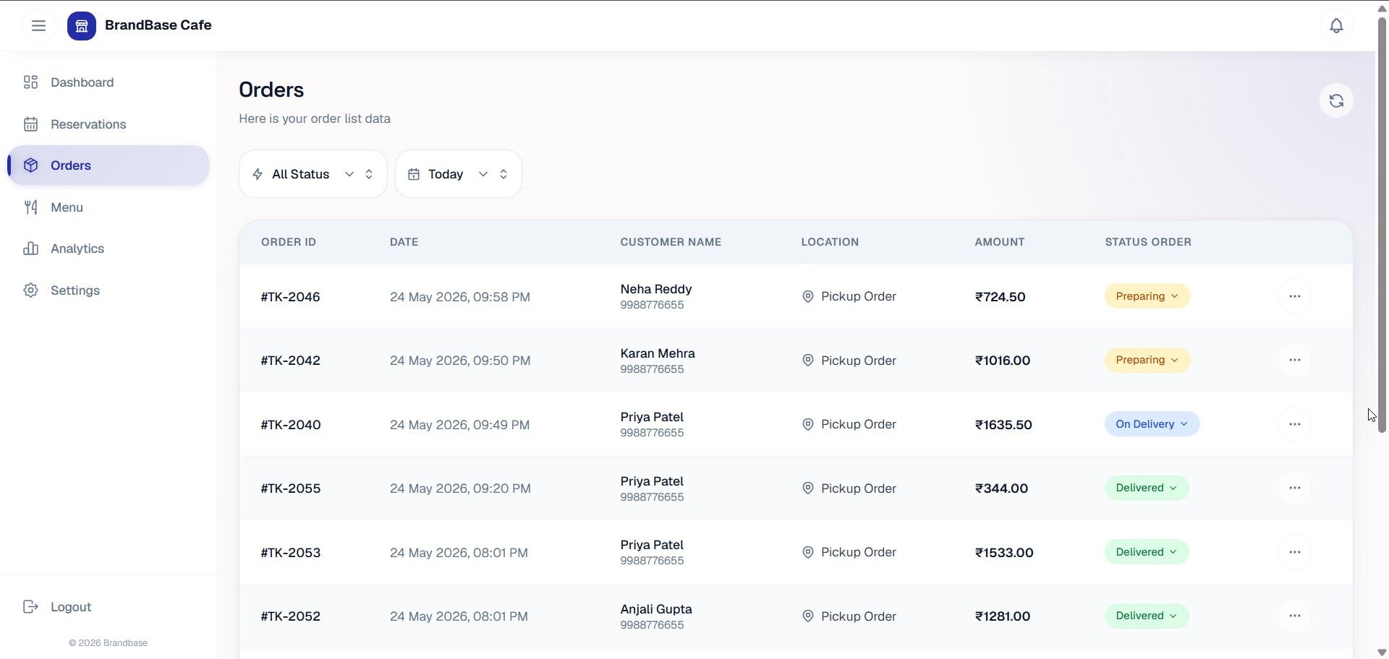
Task: Select order ID #TK-2055
Action: [x=291, y=488]
